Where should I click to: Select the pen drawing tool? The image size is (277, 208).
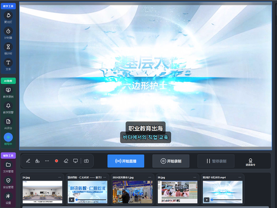pyautogui.click(x=28, y=161)
